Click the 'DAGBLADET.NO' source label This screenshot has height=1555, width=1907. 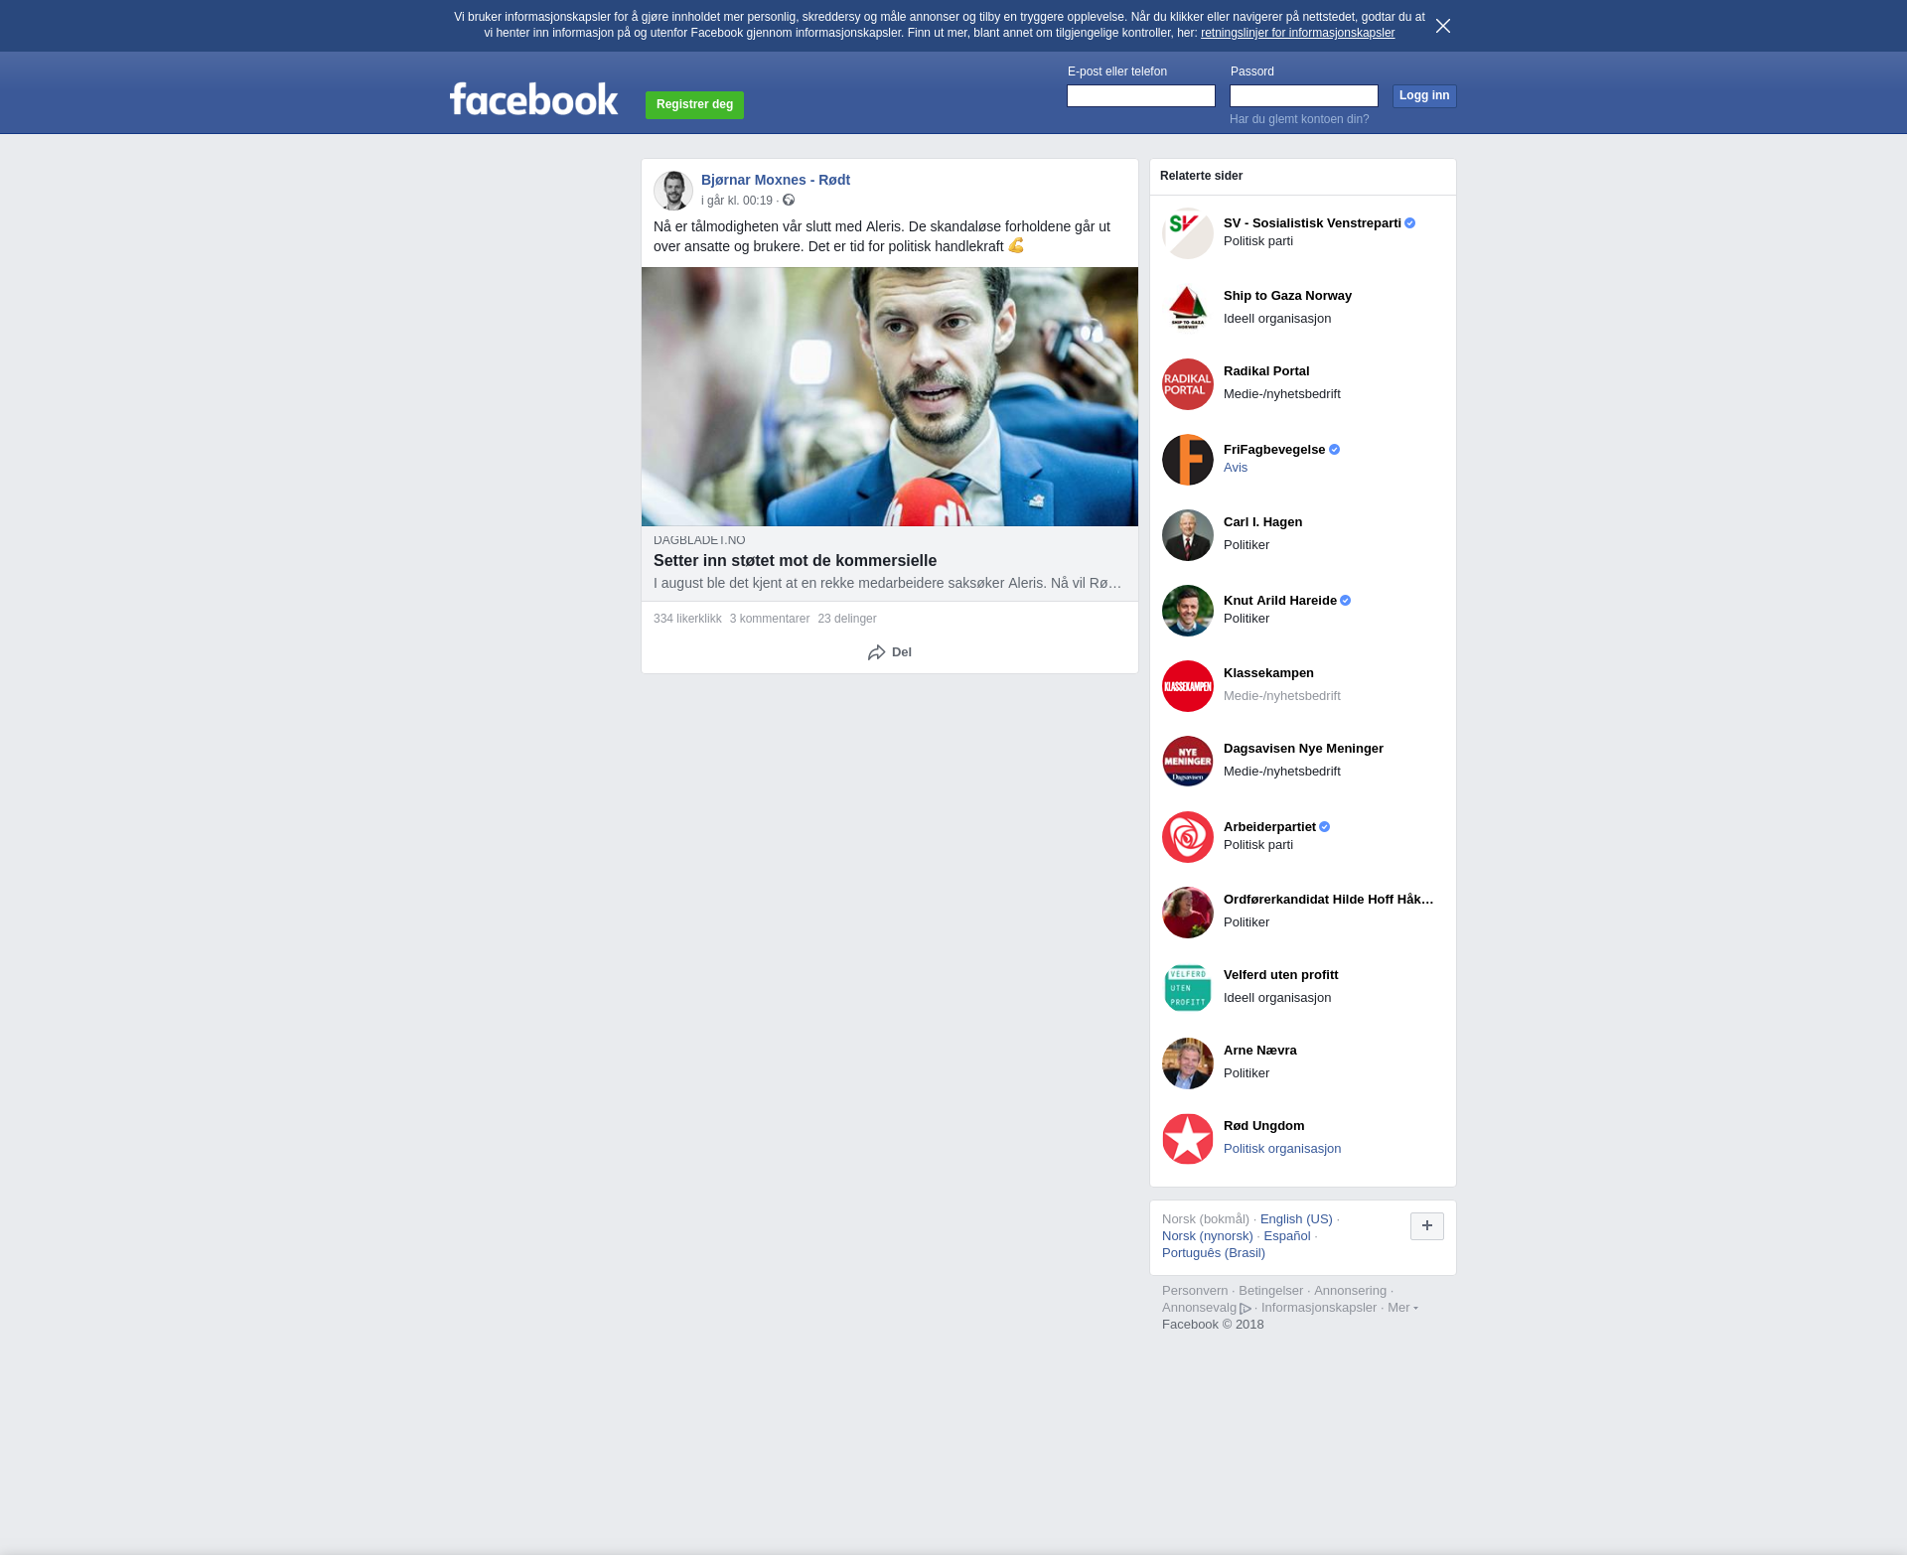pos(699,540)
